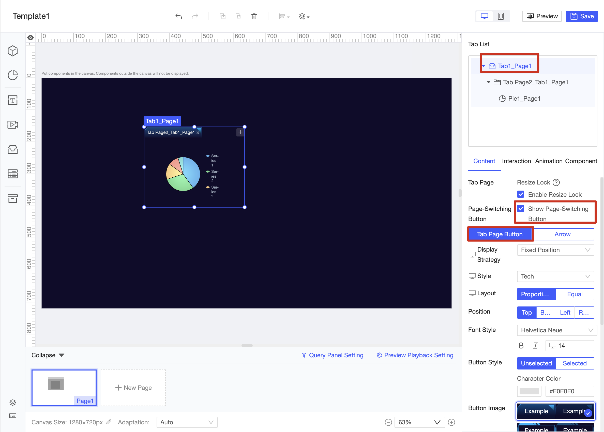Open the media components panel

pos(12,125)
